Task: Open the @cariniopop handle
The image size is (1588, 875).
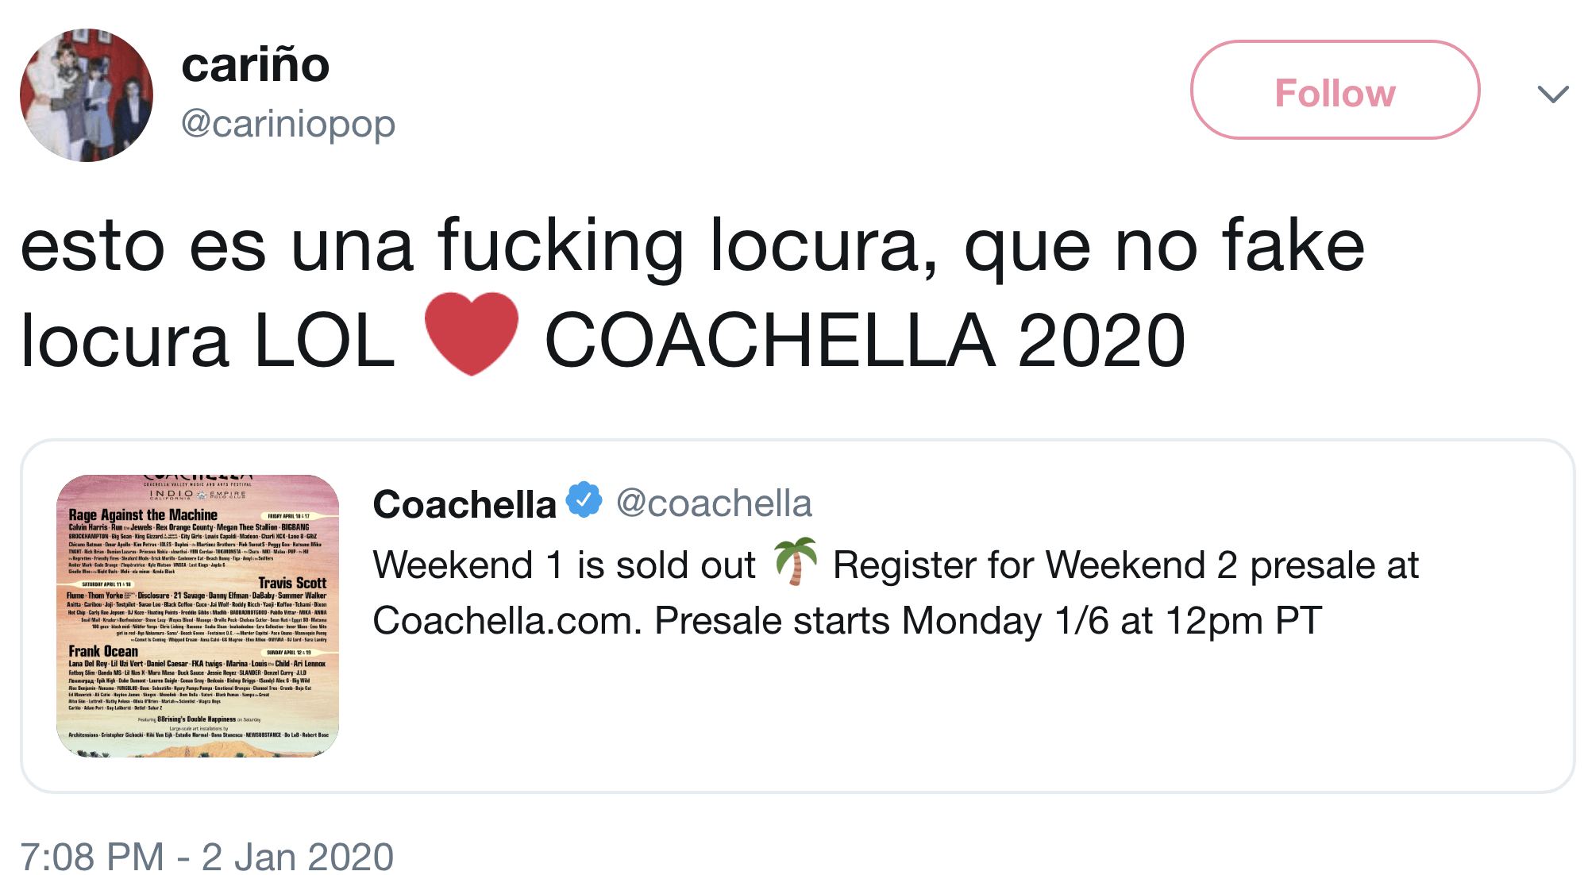Action: (288, 124)
